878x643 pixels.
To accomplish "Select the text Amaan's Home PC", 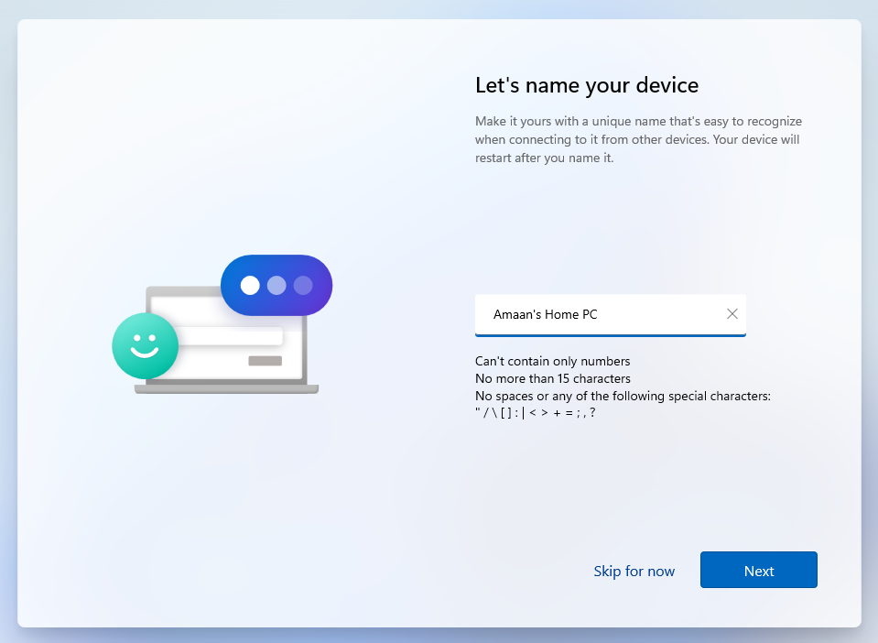I will click(547, 313).
